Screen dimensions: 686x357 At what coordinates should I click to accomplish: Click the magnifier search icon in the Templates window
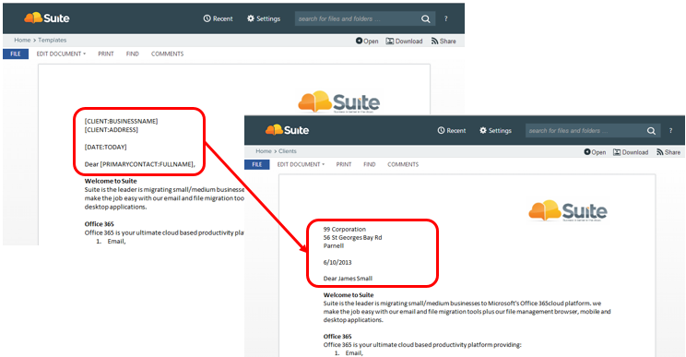tap(426, 18)
